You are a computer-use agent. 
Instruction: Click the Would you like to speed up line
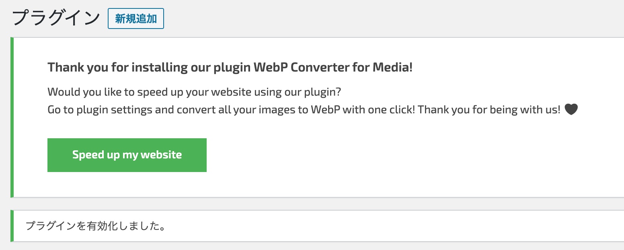pyautogui.click(x=194, y=92)
